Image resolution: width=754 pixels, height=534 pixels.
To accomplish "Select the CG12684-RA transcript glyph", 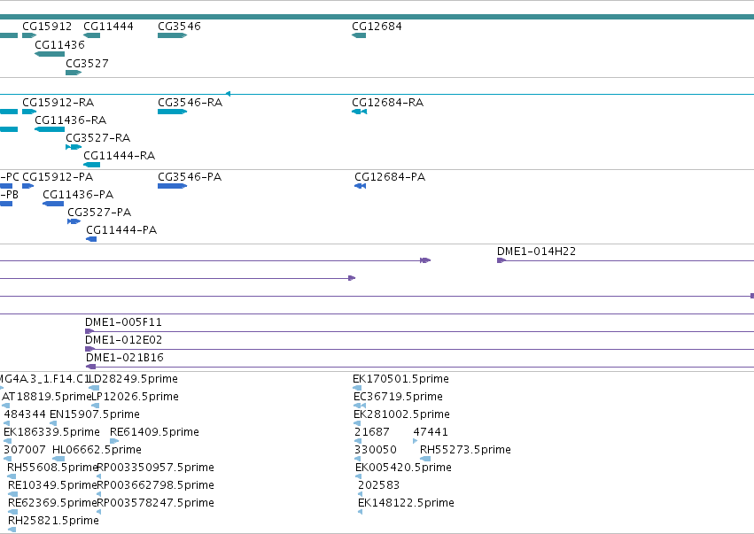I will pyautogui.click(x=359, y=112).
